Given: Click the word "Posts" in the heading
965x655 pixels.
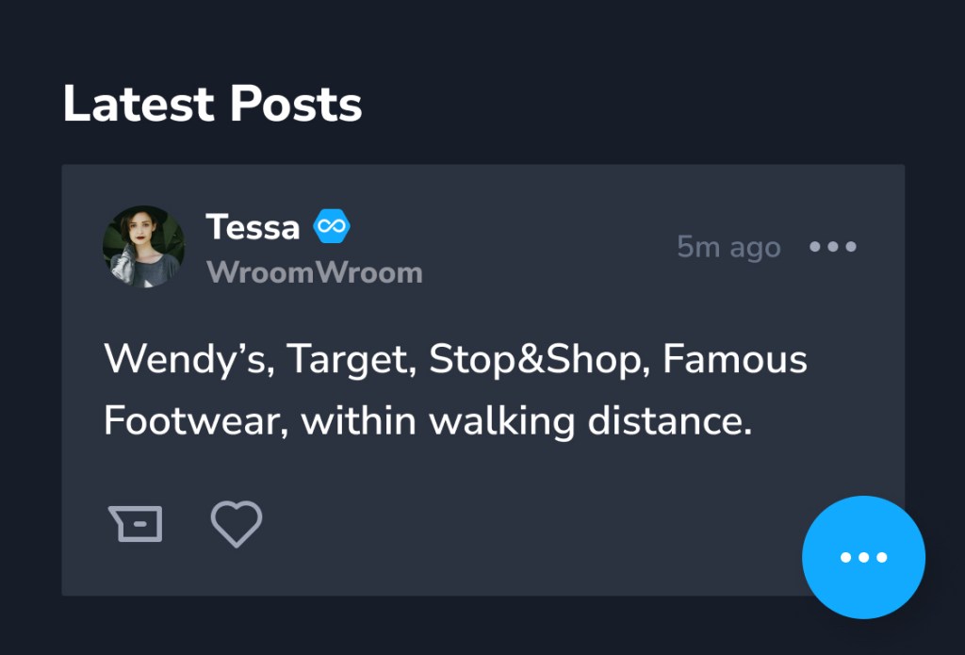Looking at the screenshot, I should 296,104.
